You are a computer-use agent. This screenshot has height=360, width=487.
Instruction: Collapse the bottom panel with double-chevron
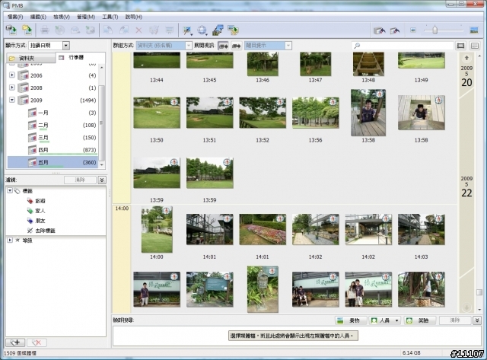coord(477,320)
